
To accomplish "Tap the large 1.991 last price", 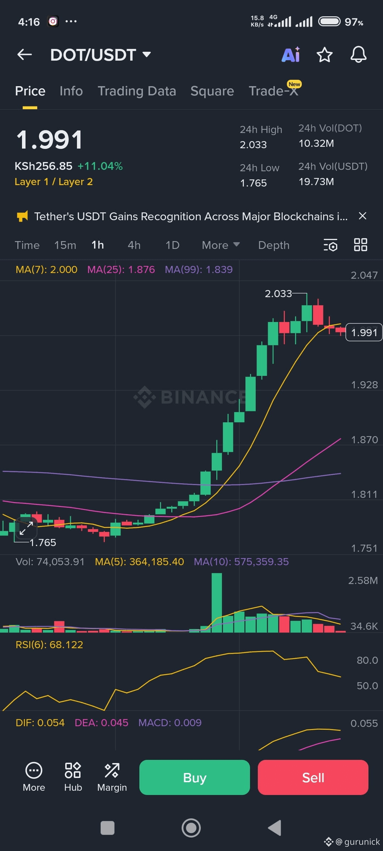I will 50,140.
